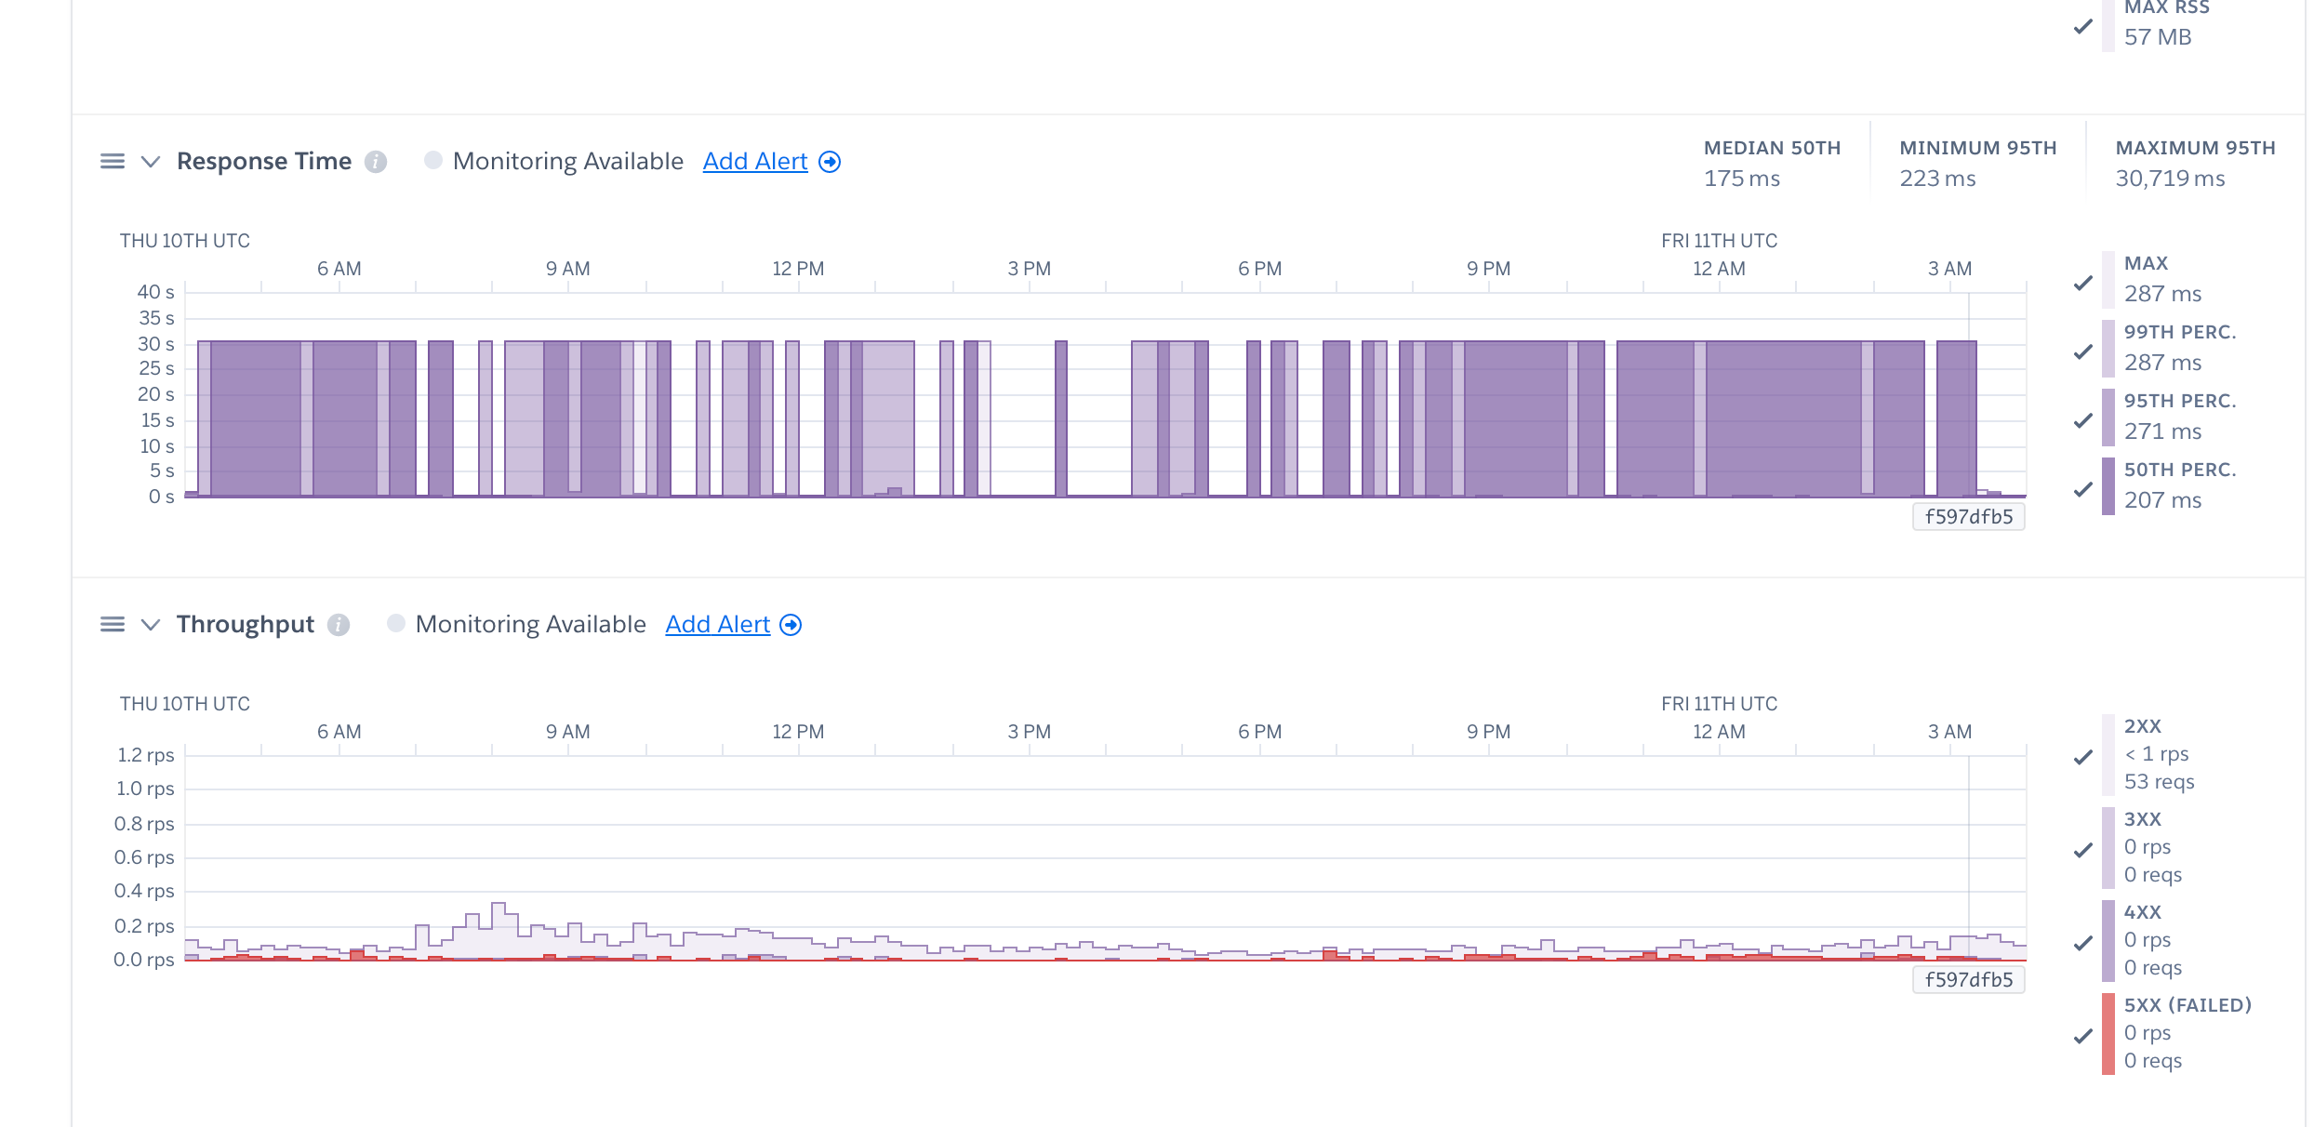This screenshot has width=2314, height=1127.
Task: Click Throughput monitoring status dot
Action: tap(395, 623)
